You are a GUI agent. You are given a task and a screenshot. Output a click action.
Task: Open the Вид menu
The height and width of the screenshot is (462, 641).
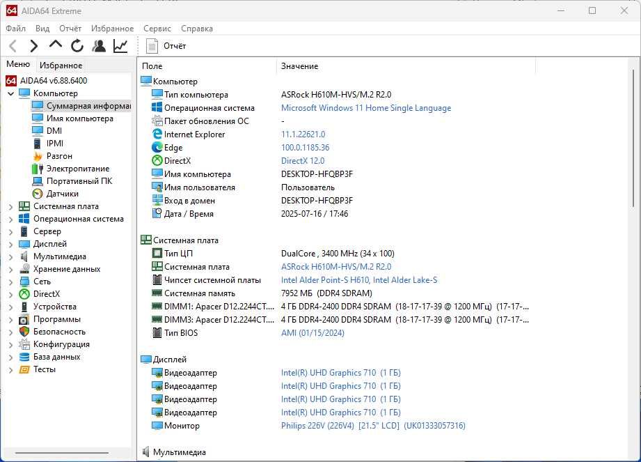[x=42, y=29]
